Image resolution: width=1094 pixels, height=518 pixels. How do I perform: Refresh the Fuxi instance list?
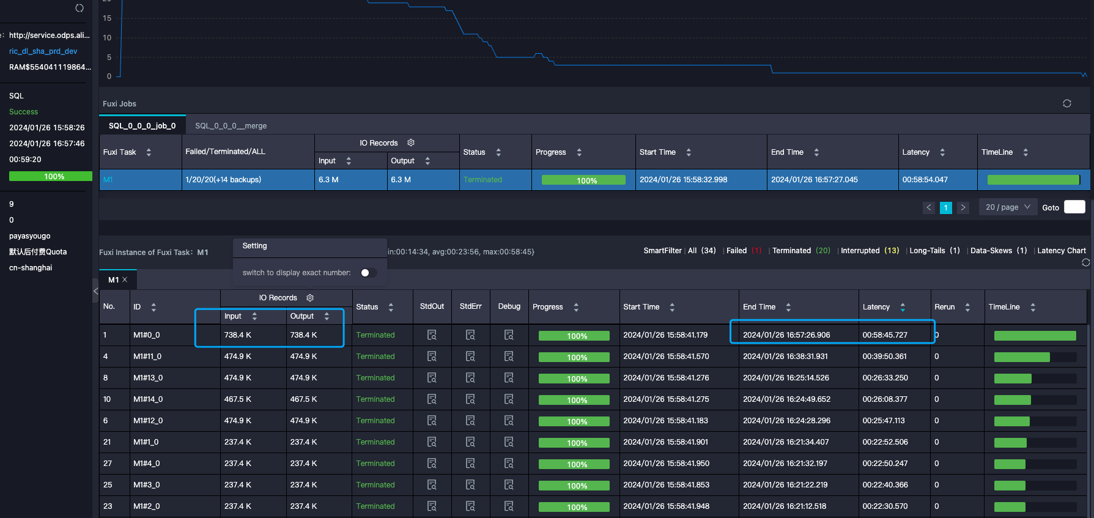(x=1086, y=262)
